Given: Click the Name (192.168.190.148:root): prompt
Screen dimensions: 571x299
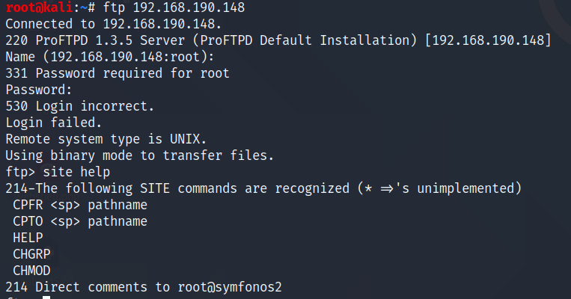Looking at the screenshot, I should [110, 57].
